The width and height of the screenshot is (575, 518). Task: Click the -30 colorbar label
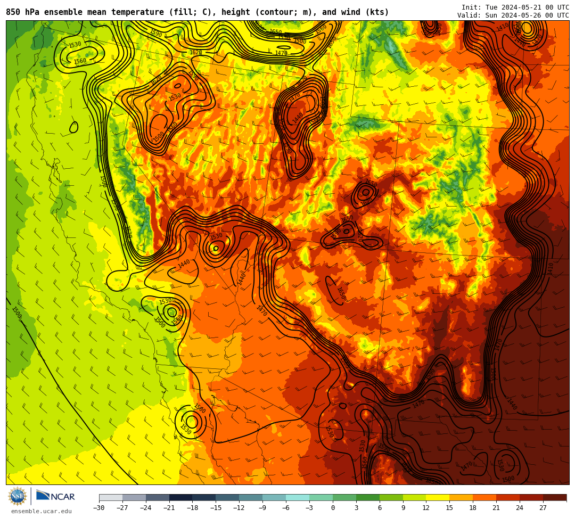tap(99, 508)
